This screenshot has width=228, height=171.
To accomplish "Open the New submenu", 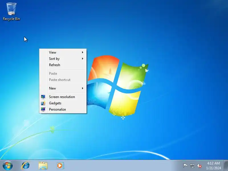I will pos(63,88).
